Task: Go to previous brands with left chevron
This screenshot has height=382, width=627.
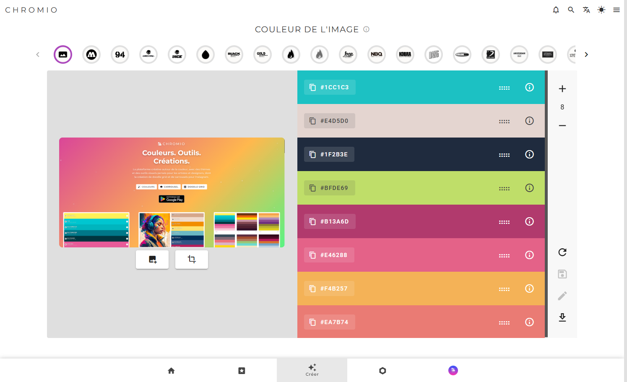Action: [38, 55]
